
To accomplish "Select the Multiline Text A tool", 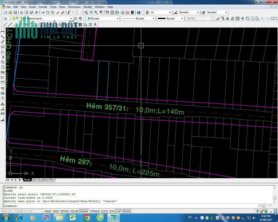I will (x=95, y=24).
